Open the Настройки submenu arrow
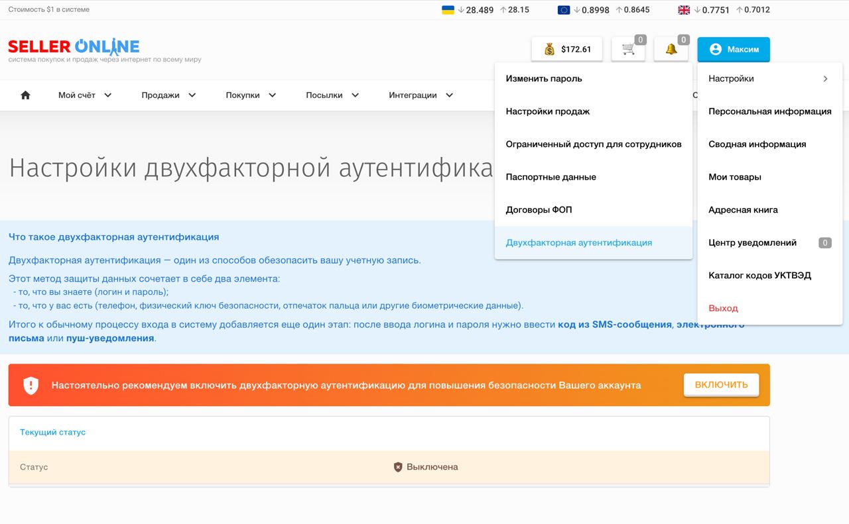Viewport: 849px width, 524px height. pos(825,79)
